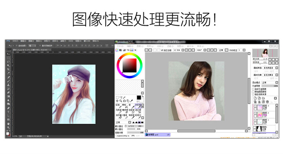The image size is (283, 154).
Task: Select the Eraser tool in Photoshop toolbar
Action: 8,93
